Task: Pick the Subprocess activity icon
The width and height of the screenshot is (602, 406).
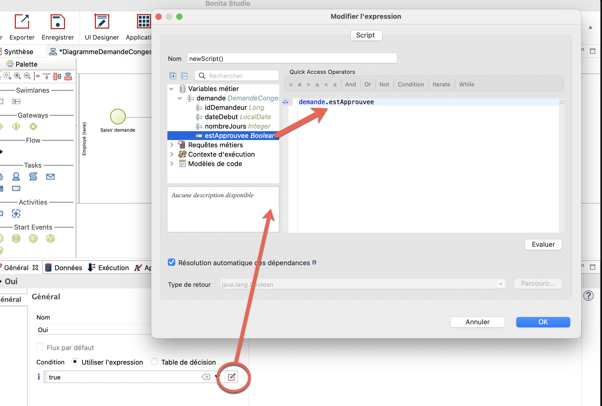Action: (16, 213)
